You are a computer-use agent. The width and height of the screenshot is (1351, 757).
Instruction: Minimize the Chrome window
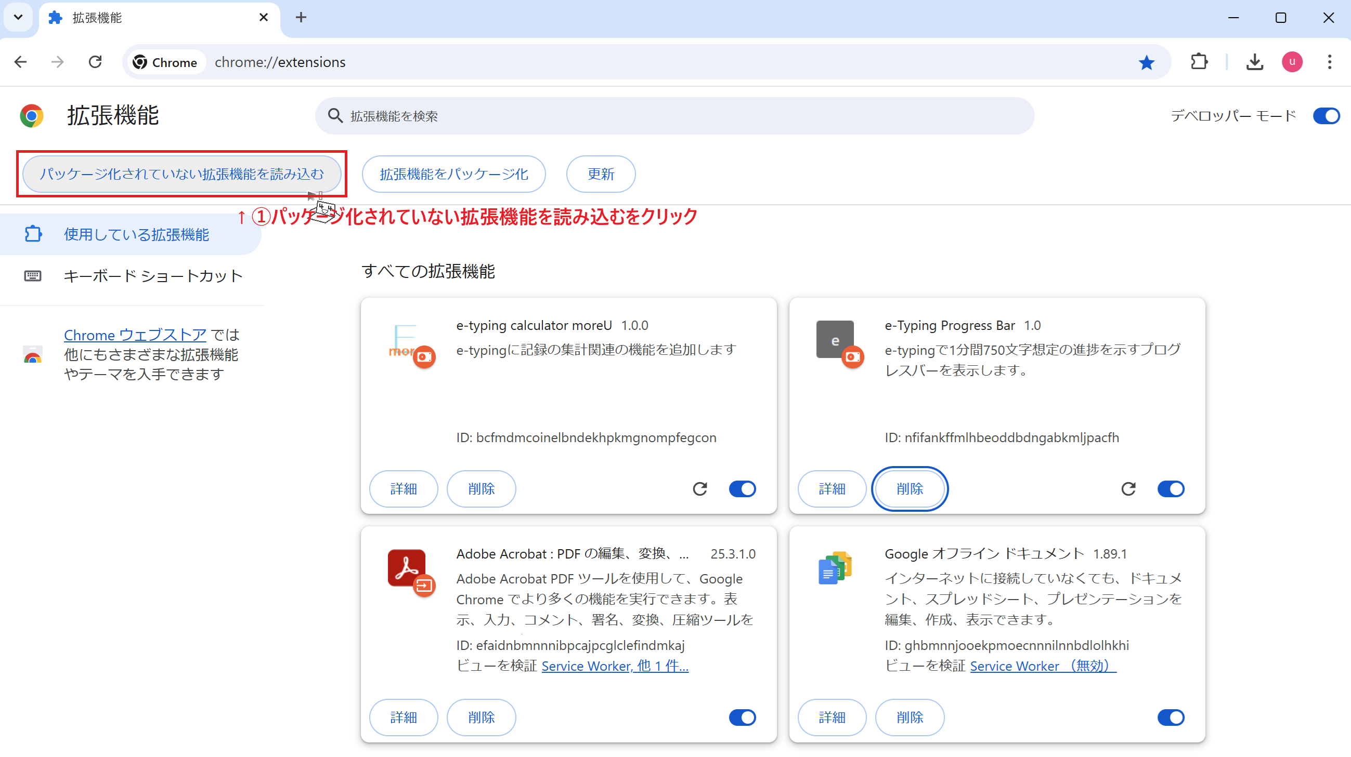pyautogui.click(x=1233, y=18)
